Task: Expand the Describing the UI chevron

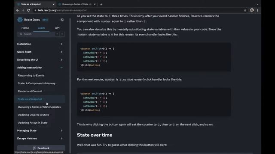Action: tap(61, 60)
